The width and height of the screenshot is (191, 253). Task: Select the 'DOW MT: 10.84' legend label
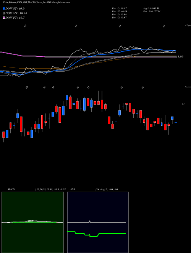click(x=16, y=13)
